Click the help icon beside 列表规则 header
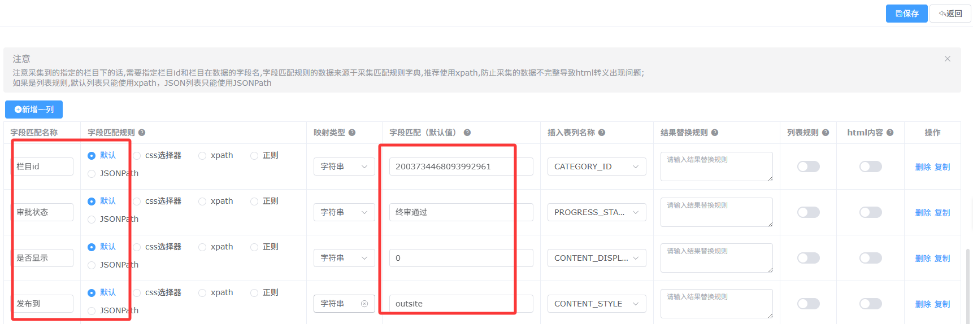This screenshot has height=324, width=973. (826, 133)
